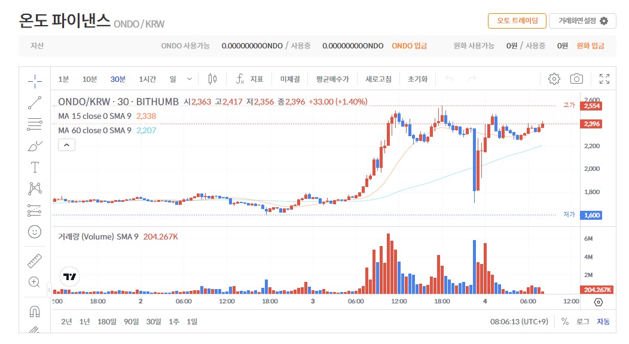Activate the zoom in tool
The image size is (629, 344).
[x=35, y=282]
